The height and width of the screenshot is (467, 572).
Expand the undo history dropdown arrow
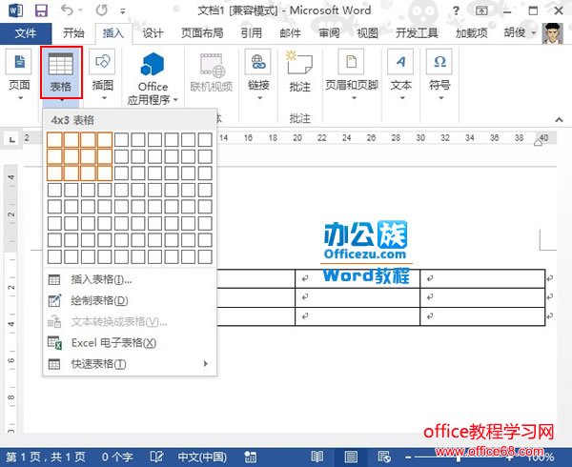(x=80, y=10)
